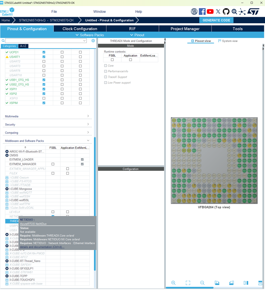Zoom in on the pinout view

click(x=173, y=283)
